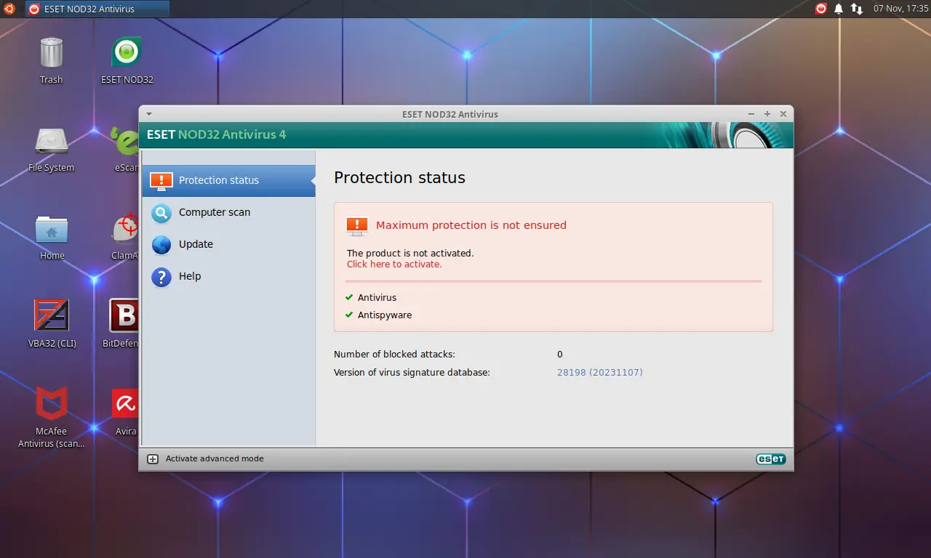This screenshot has height=558, width=931.
Task: Click the Antispyware status line
Action: pyautogui.click(x=379, y=315)
